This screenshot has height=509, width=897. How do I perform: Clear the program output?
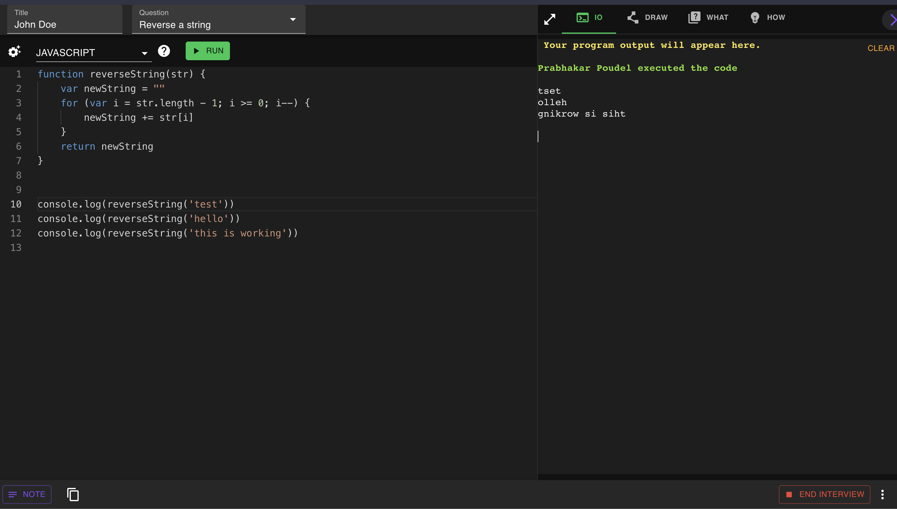click(881, 48)
